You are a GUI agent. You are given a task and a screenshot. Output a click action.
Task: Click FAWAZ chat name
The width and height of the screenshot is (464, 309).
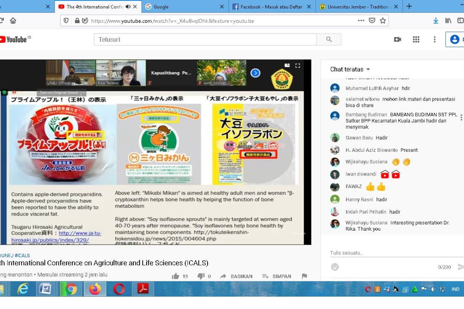[354, 186]
